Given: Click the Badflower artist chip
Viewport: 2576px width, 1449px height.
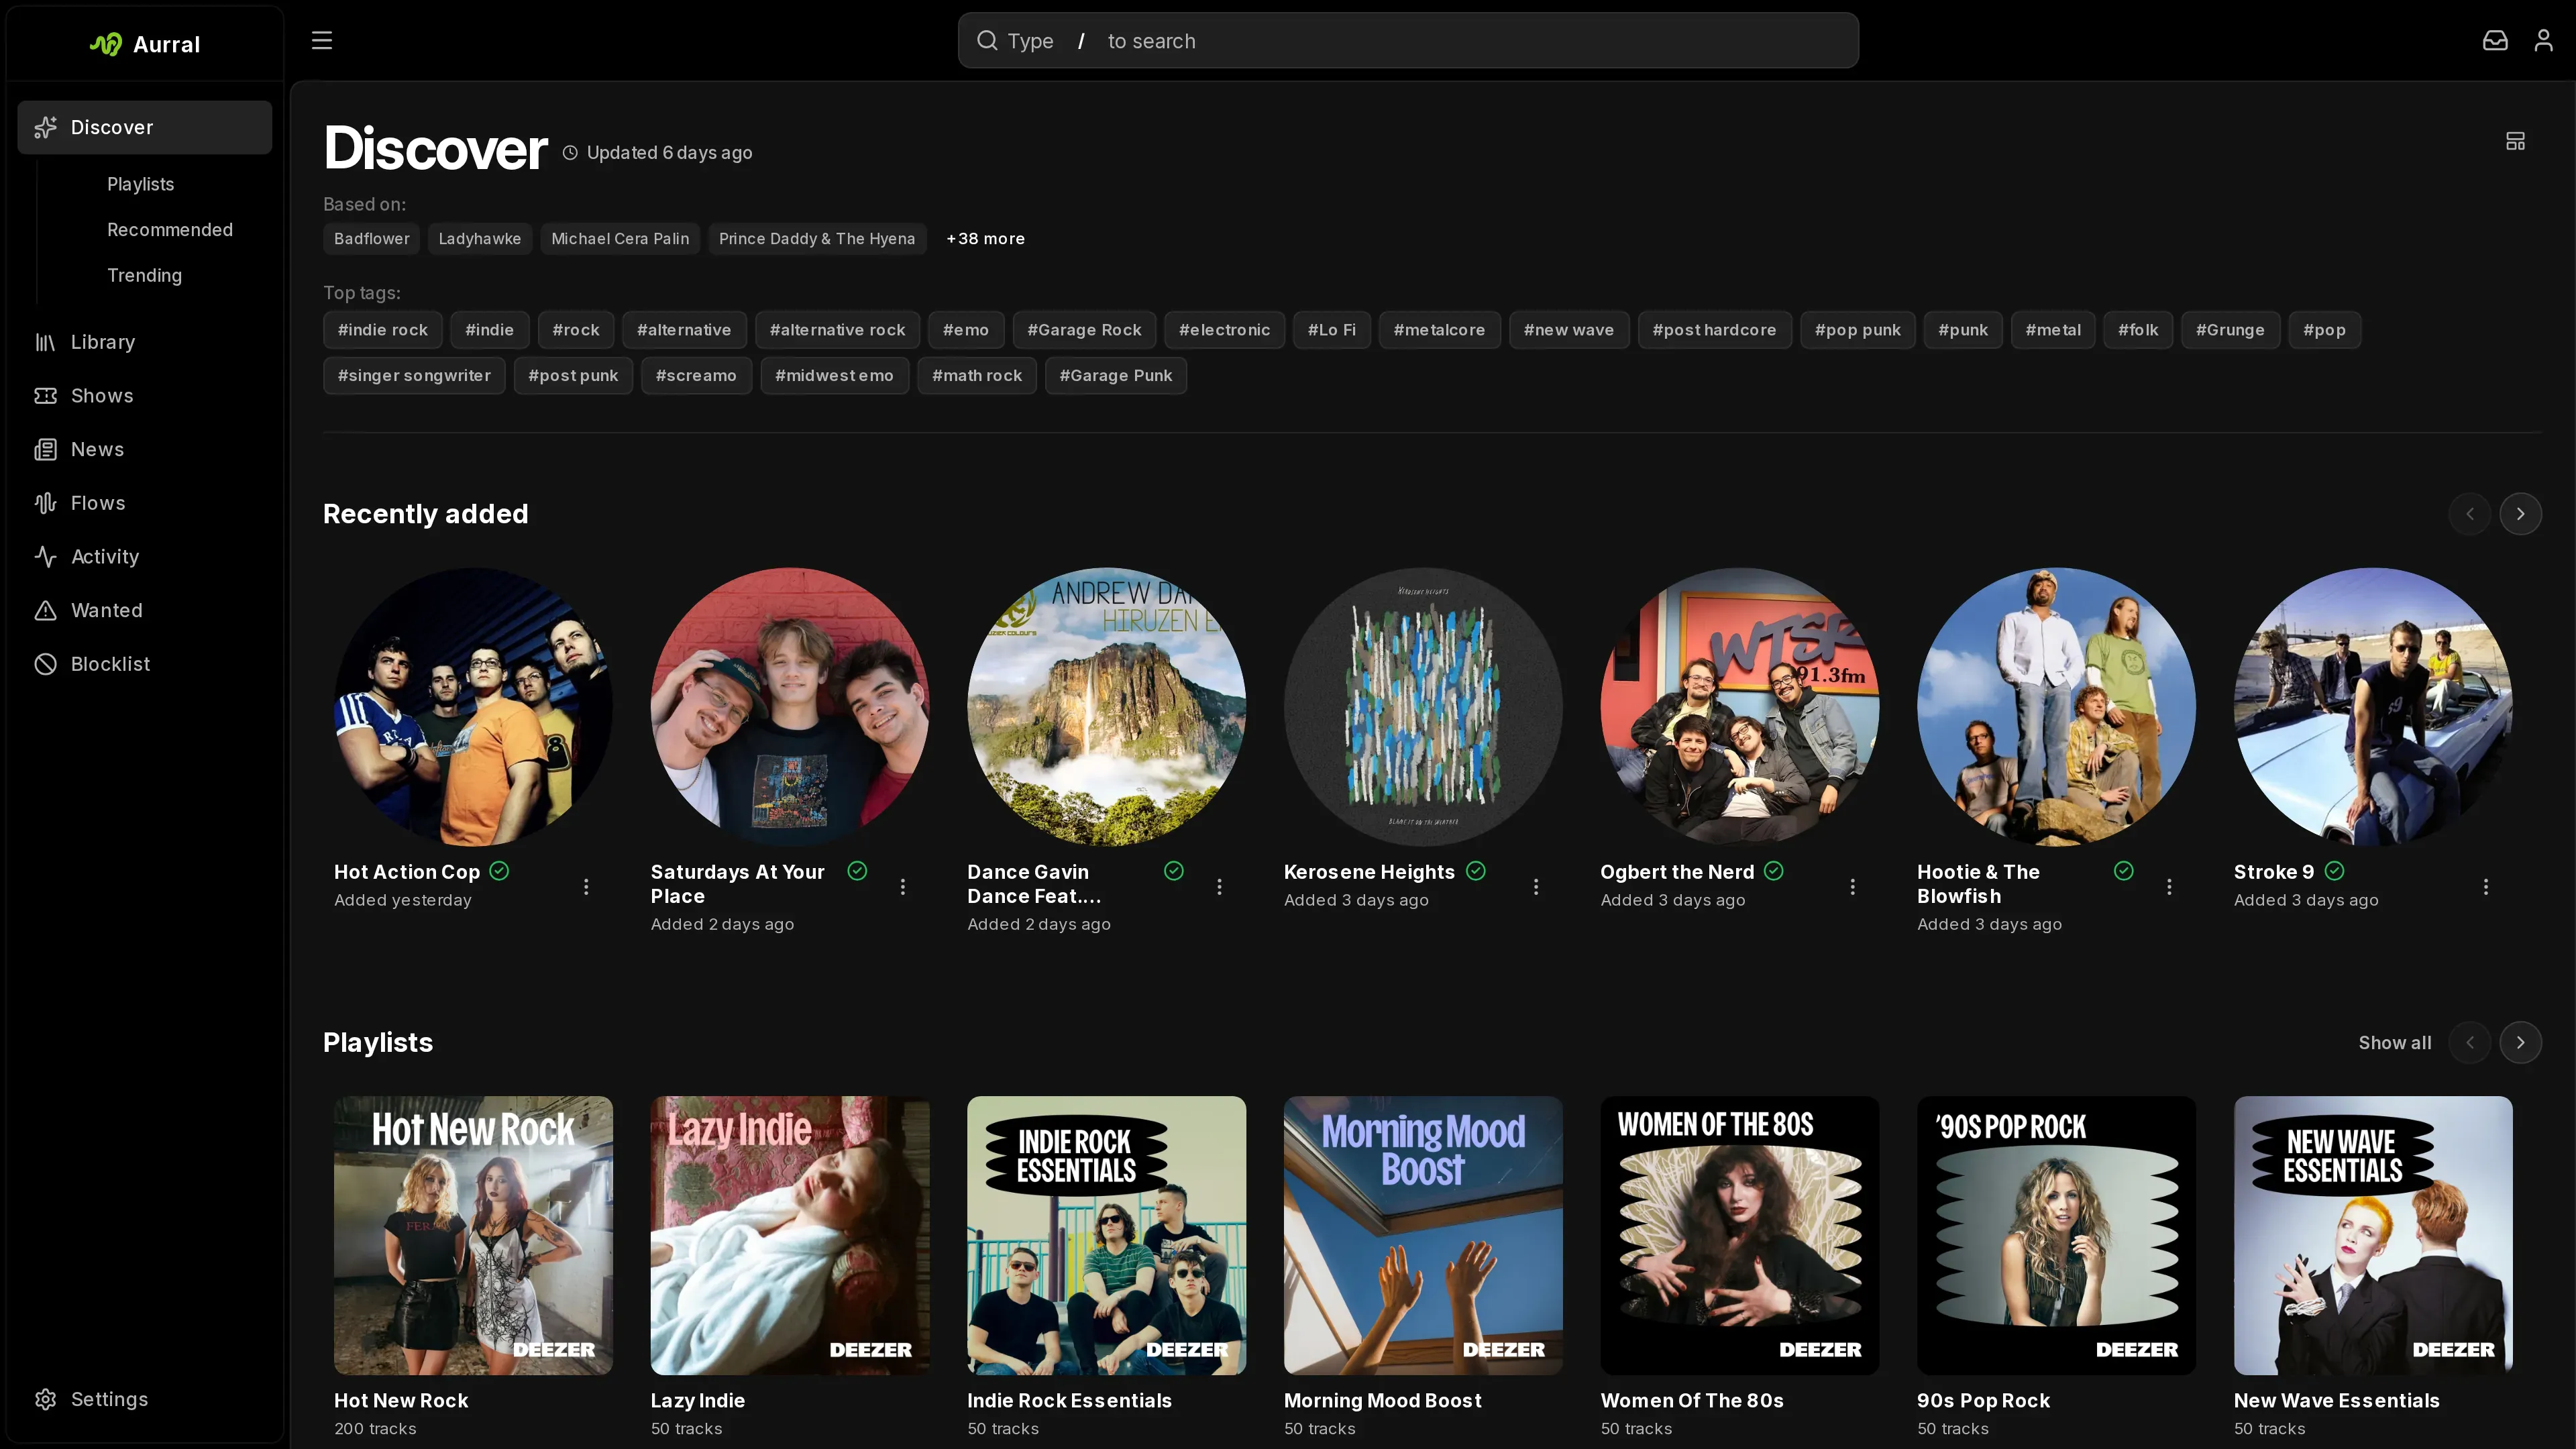Looking at the screenshot, I should tap(371, 238).
